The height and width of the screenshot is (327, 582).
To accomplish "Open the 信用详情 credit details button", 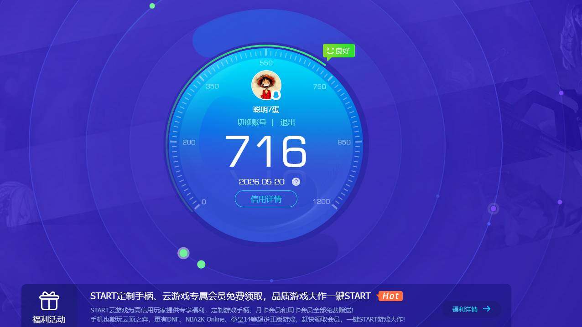I will [266, 199].
